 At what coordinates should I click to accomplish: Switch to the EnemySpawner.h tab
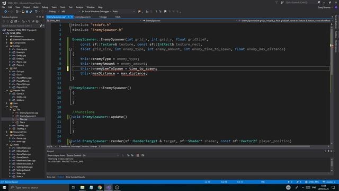click(x=83, y=17)
